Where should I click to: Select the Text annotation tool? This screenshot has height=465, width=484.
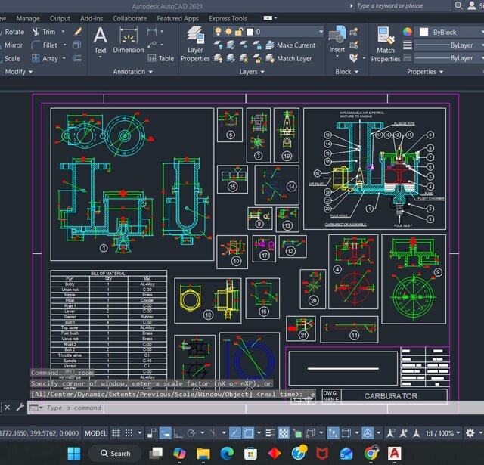point(101,42)
